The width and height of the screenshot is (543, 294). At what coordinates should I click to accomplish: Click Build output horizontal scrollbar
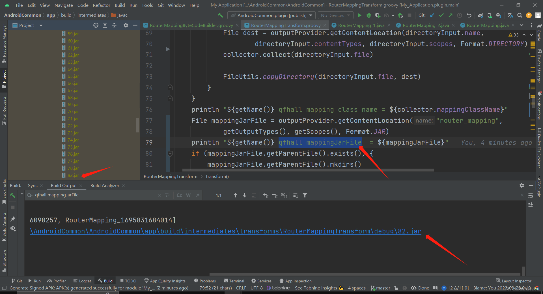coord(365,274)
